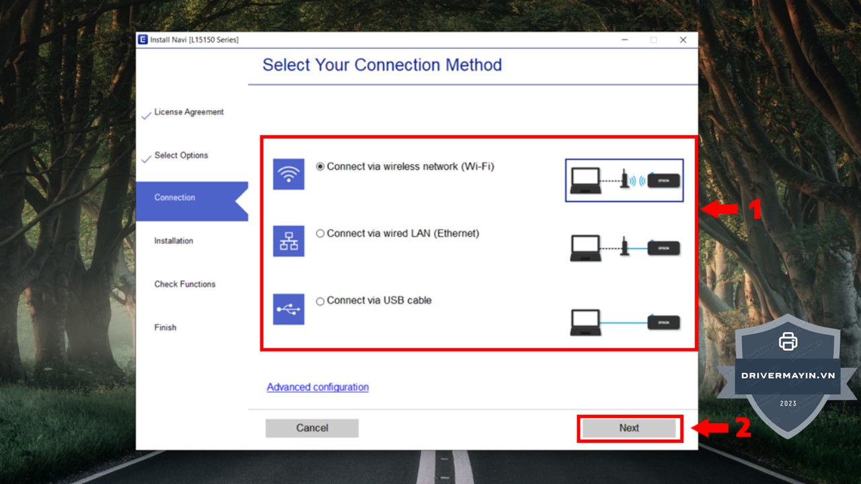Click the Epson Install Navi title icon

click(143, 40)
